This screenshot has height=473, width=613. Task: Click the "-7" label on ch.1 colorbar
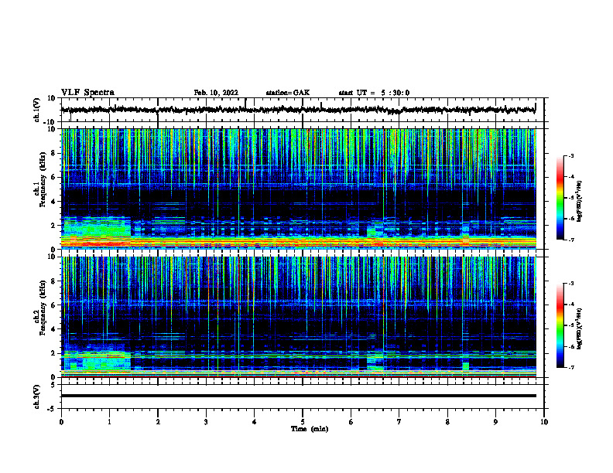pyautogui.click(x=571, y=240)
